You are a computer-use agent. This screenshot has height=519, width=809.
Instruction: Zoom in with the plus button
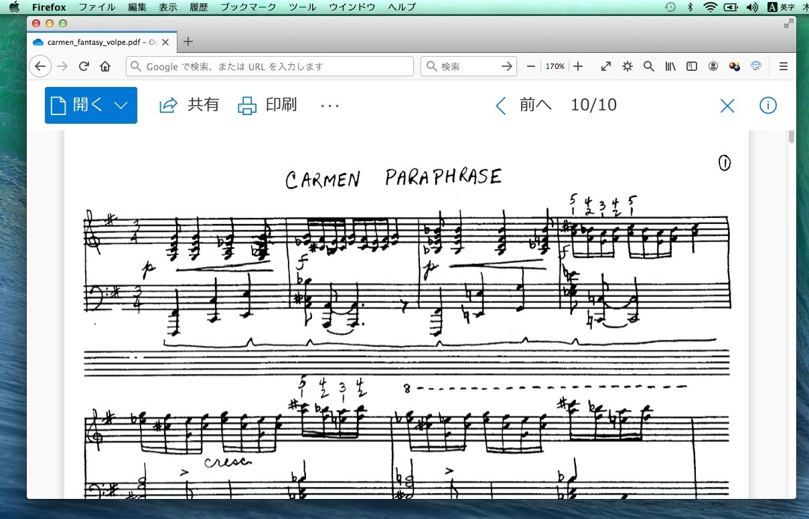(x=579, y=66)
